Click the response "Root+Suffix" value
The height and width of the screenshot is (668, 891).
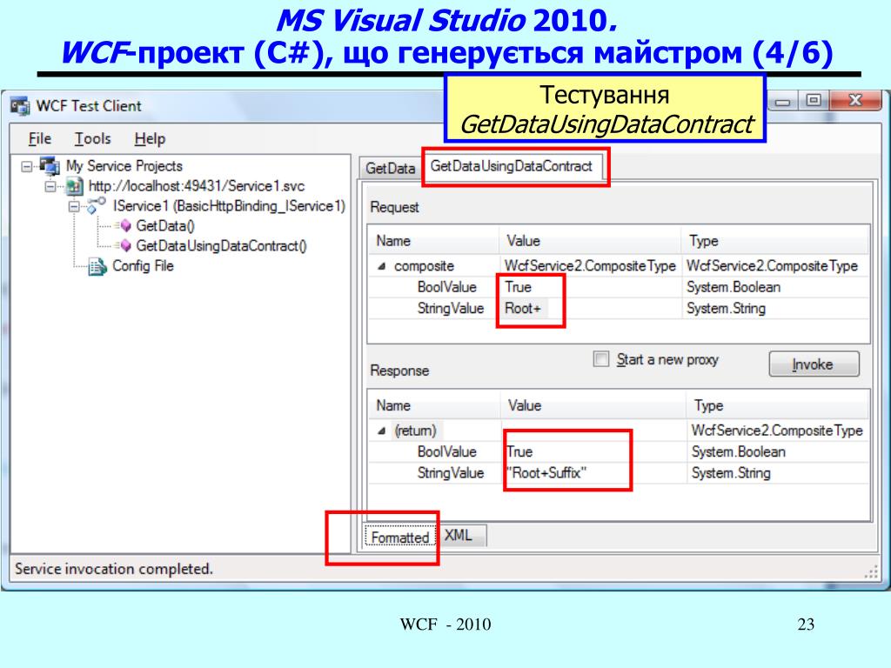coord(546,473)
